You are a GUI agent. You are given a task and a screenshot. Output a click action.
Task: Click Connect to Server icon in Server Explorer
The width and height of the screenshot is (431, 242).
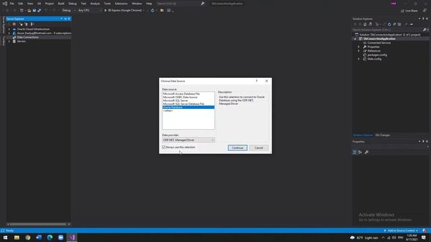[x=26, y=24]
